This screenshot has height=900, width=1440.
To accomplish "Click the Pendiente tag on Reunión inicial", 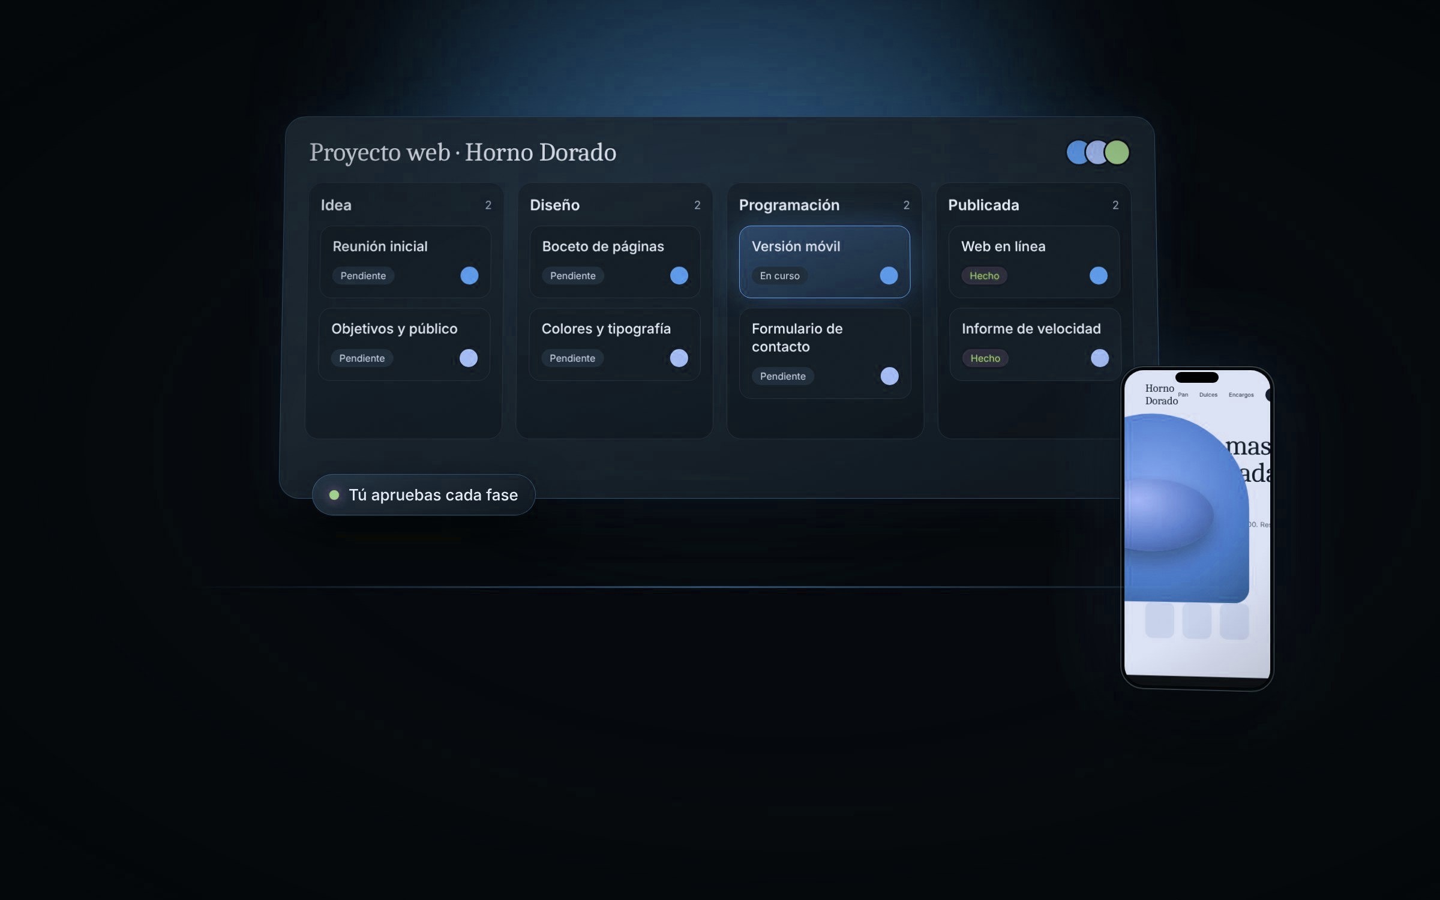I will click(x=363, y=275).
